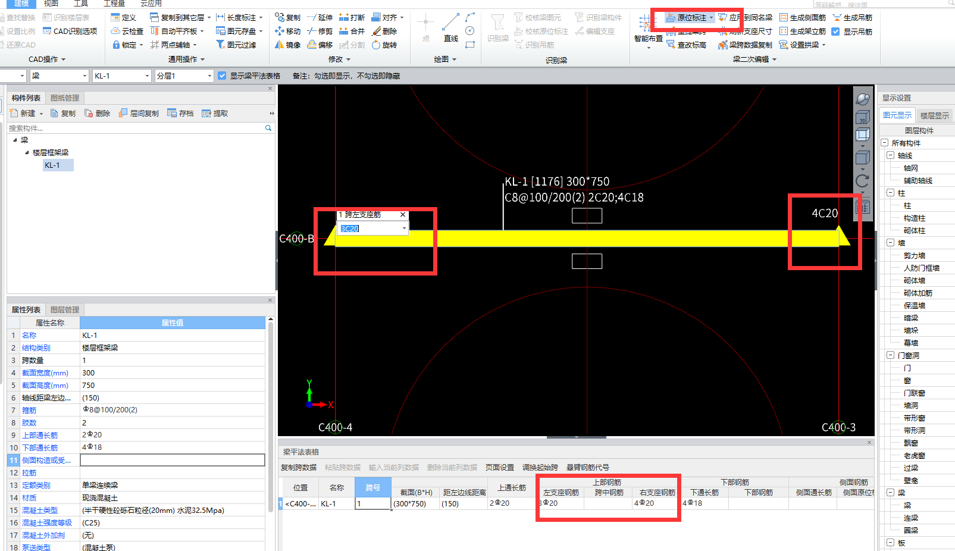Click the orbit sphere view icon

pos(862,99)
